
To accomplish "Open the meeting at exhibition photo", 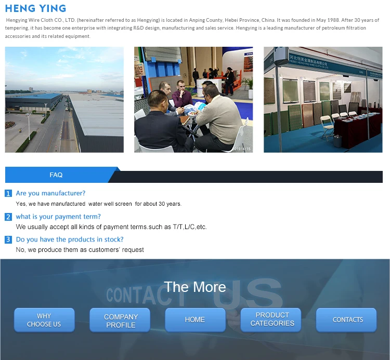I will [193, 100].
